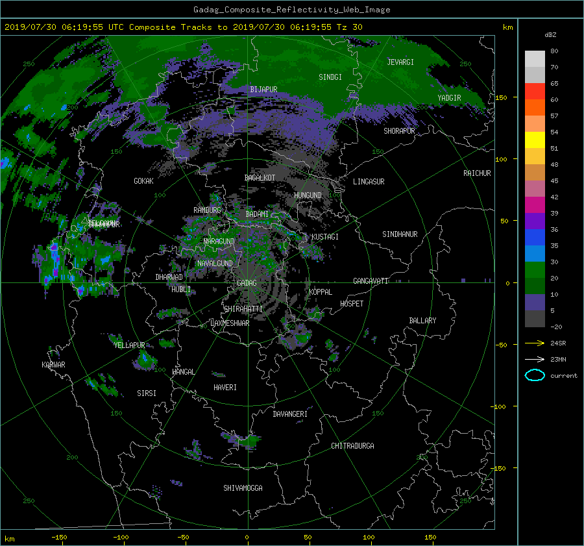
Task: Click the 'current' legend label
Action: [564, 376]
